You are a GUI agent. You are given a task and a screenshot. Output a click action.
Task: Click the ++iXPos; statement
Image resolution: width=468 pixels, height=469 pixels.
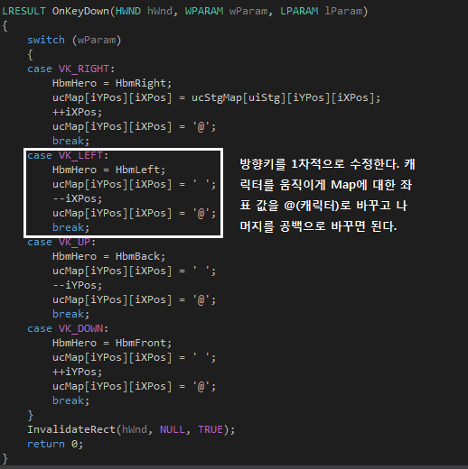(77, 112)
